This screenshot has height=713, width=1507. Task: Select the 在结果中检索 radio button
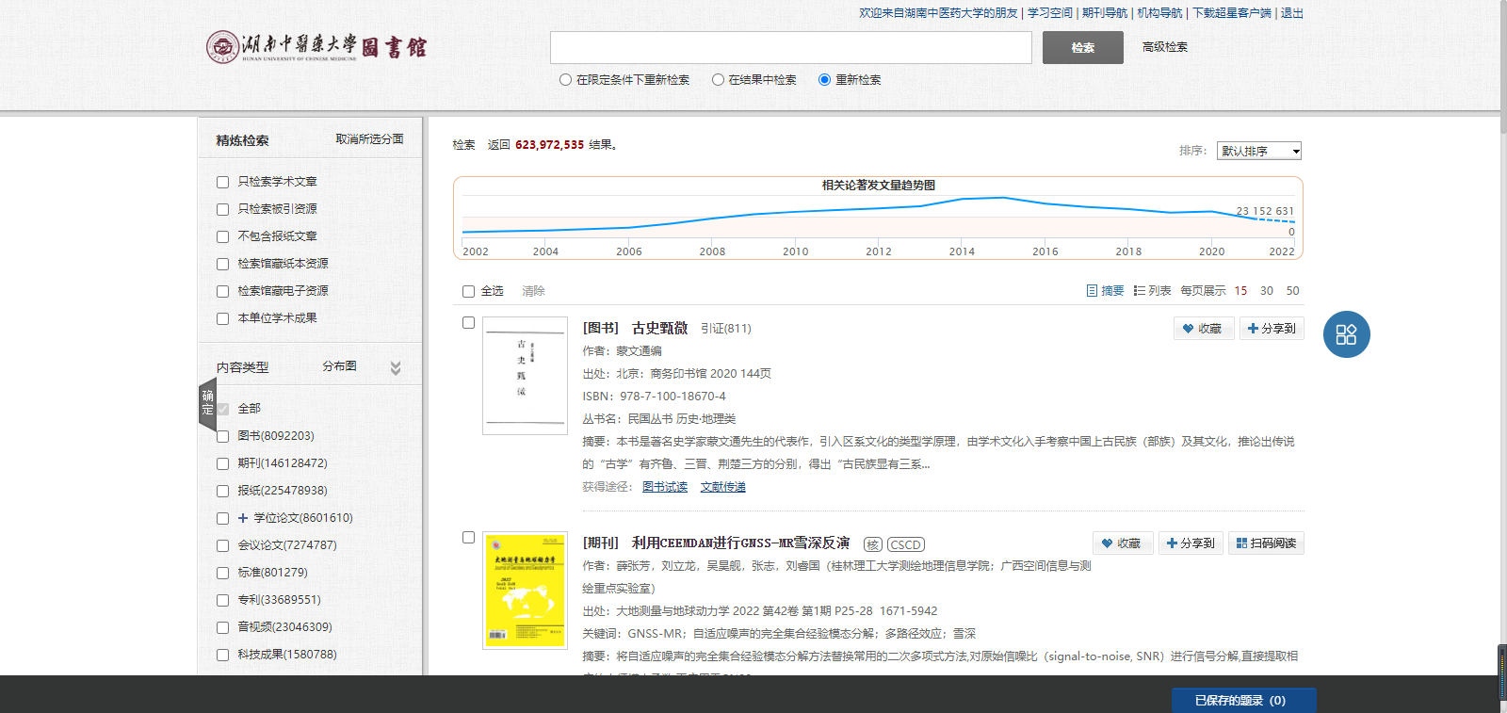coord(718,80)
